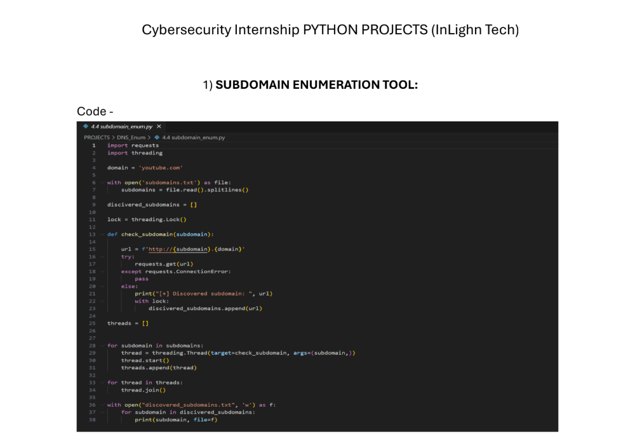Collapse the with open('subdomains.txt') block fold
635x441 pixels.
(x=102, y=182)
